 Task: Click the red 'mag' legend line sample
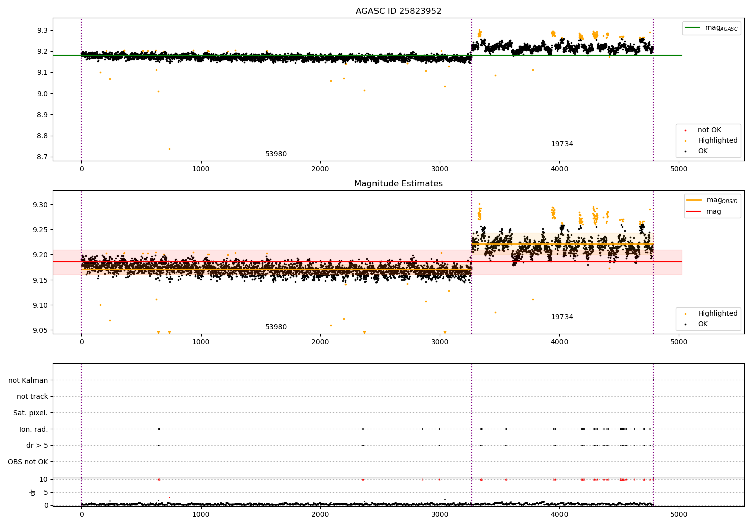tap(694, 211)
